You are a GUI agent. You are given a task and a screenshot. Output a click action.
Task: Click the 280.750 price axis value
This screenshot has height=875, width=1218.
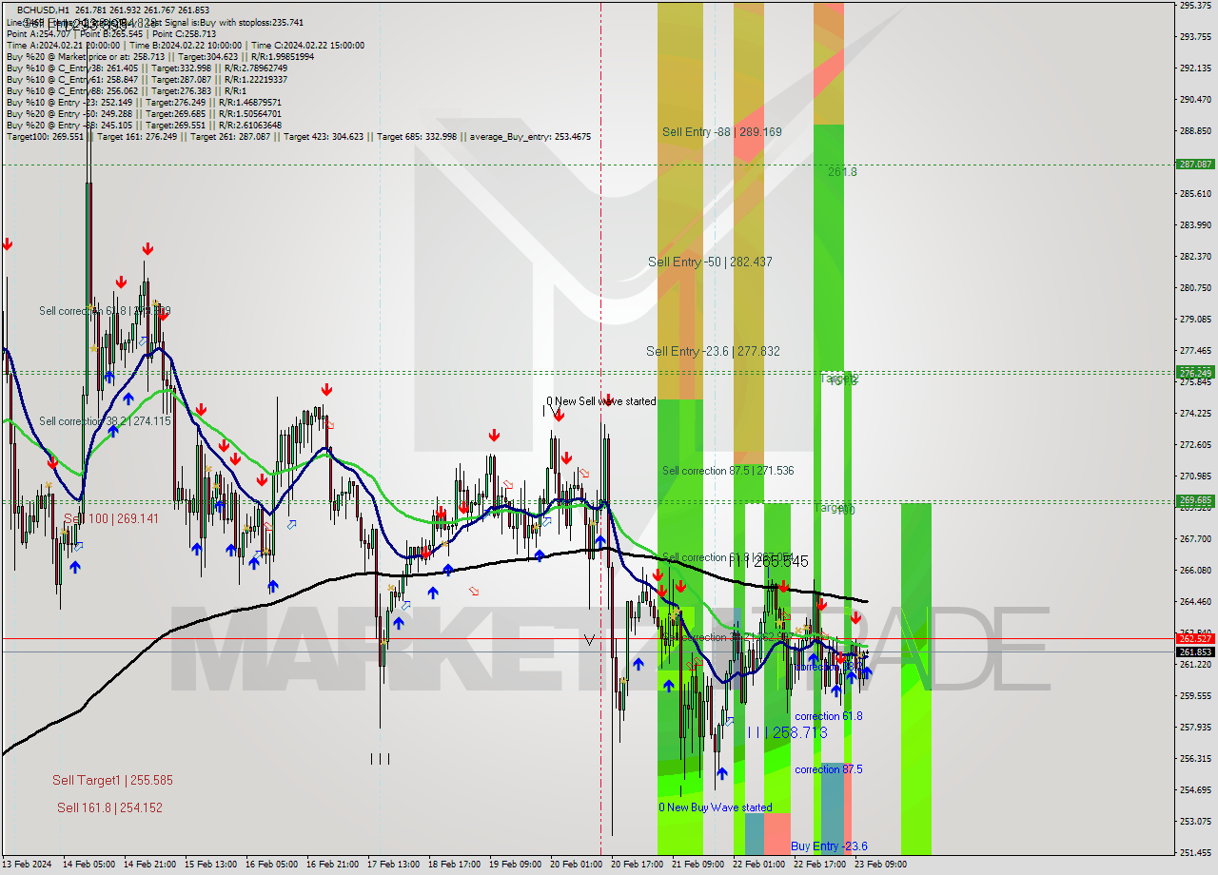pyautogui.click(x=1195, y=287)
